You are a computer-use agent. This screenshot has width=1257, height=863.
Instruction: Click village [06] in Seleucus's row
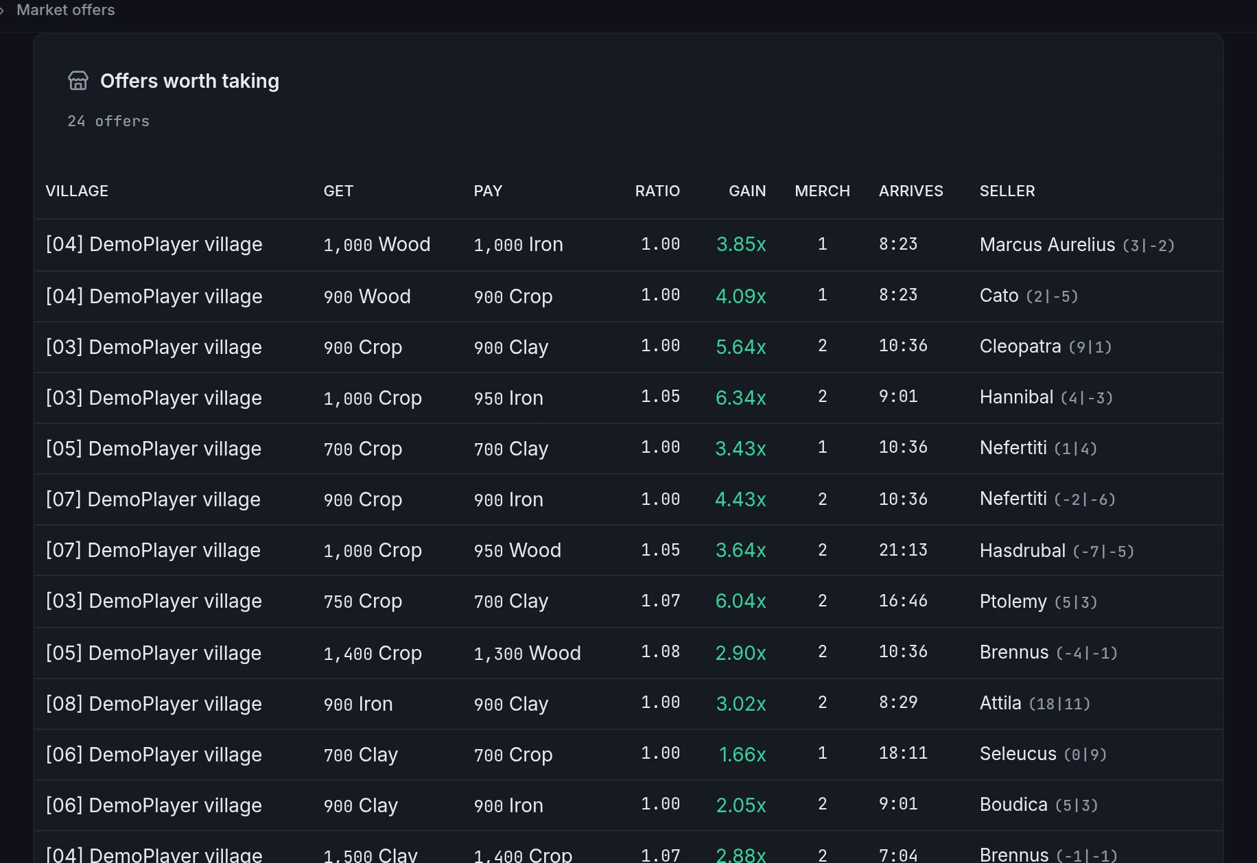click(154, 755)
